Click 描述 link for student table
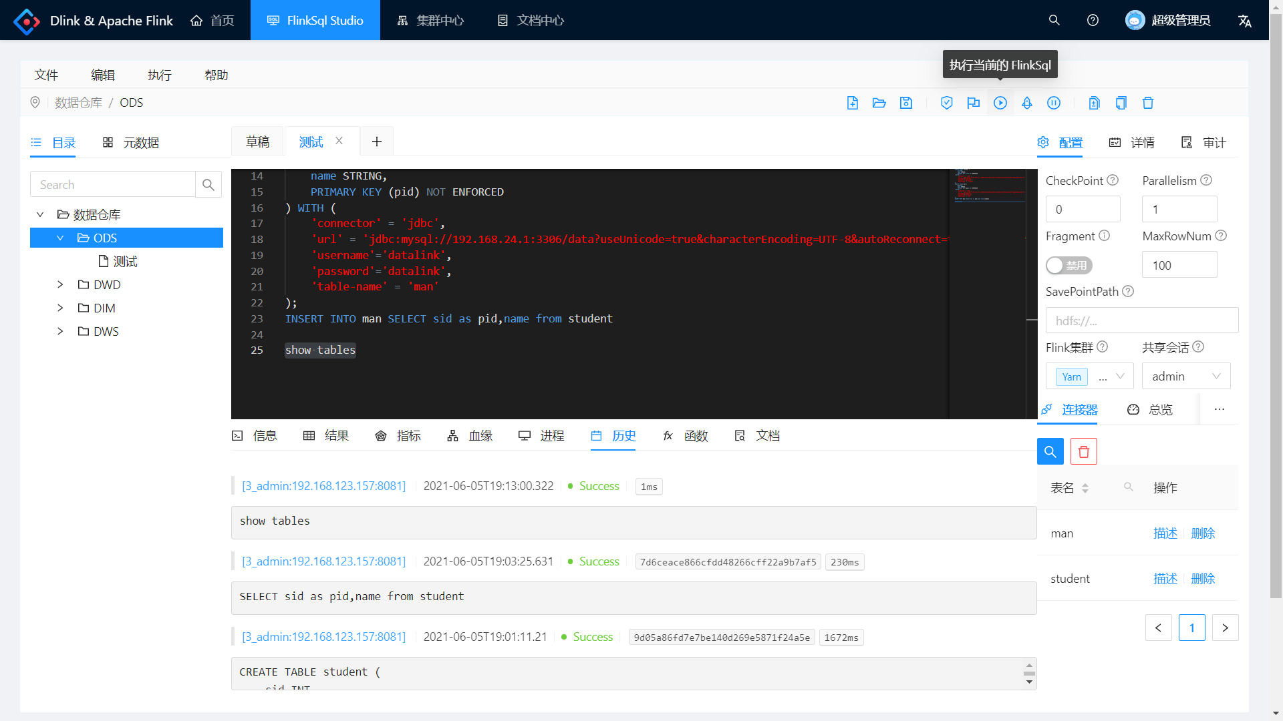 point(1165,579)
